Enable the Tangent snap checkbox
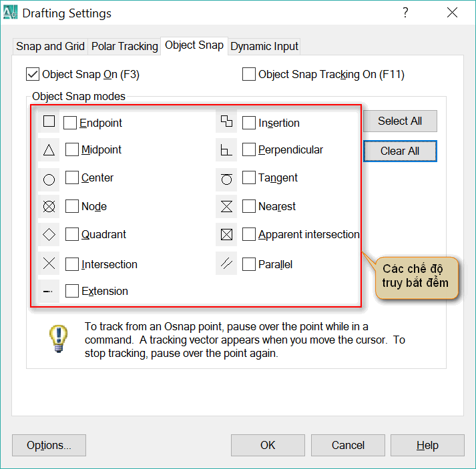The width and height of the screenshot is (476, 469). [x=248, y=177]
